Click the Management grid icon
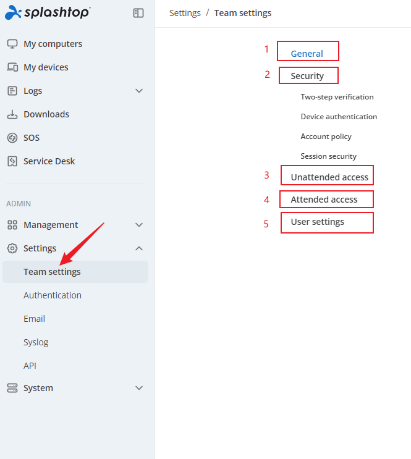411x459 pixels. (12, 225)
